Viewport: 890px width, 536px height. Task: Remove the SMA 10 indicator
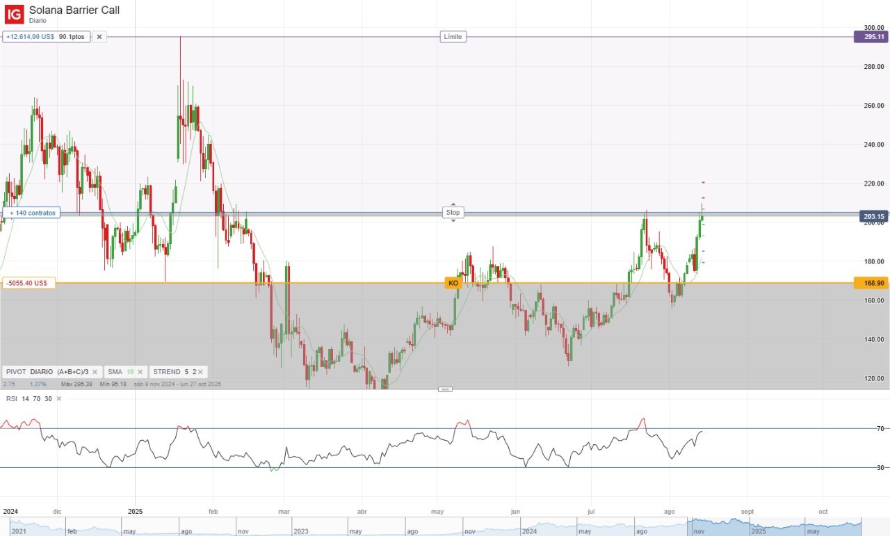click(142, 372)
